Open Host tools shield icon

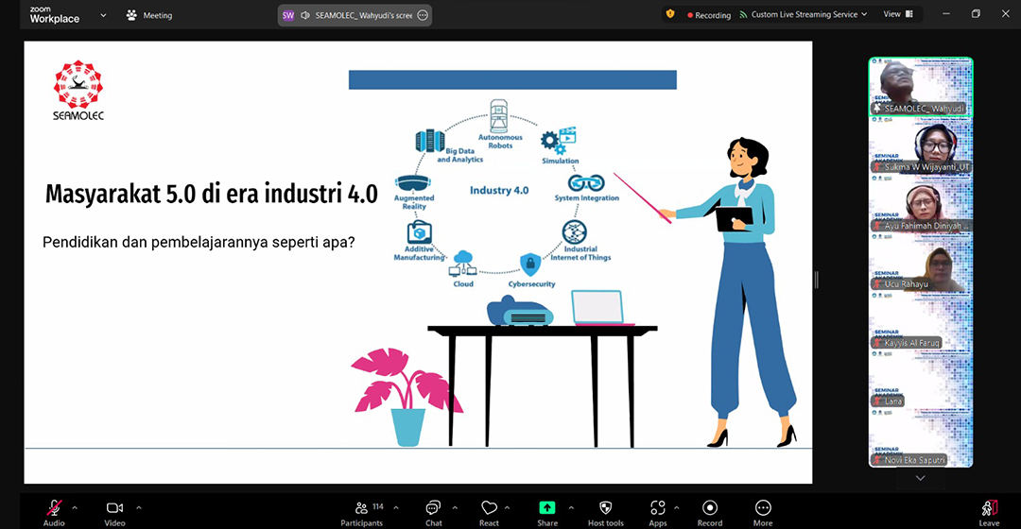coord(606,508)
